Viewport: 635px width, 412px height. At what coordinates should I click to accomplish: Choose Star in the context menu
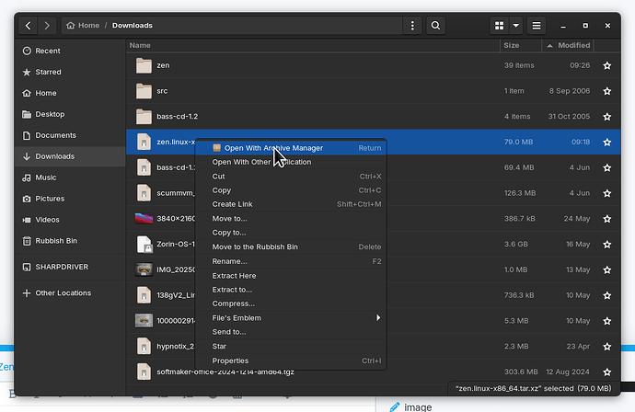pyautogui.click(x=291, y=347)
